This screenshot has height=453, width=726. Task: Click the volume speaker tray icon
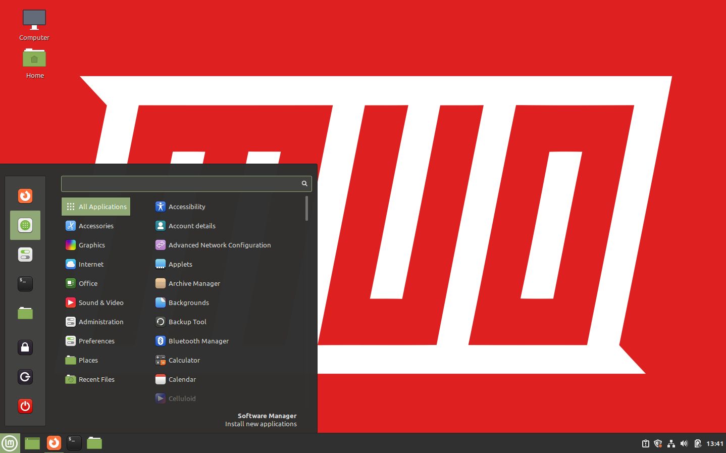[x=684, y=443]
